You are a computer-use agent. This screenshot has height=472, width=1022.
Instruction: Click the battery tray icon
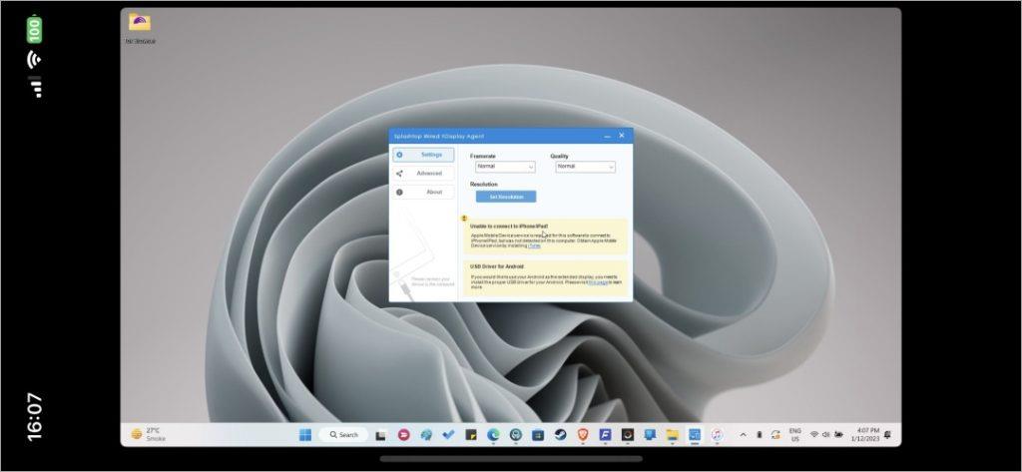(838, 435)
